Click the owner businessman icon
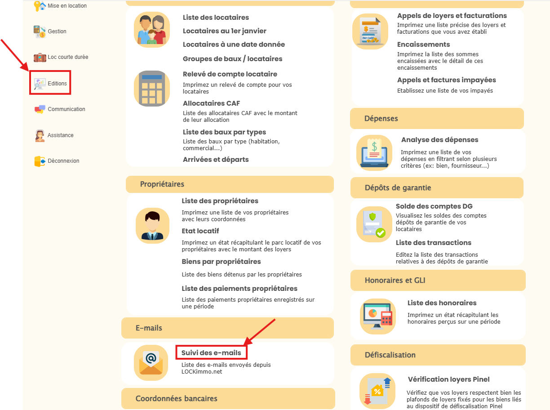 [x=152, y=226]
